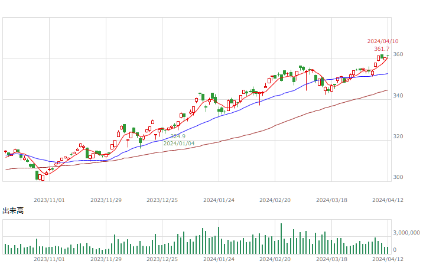Click the 2023/11/01 date label under price chart
The height and width of the screenshot is (267, 423).
tap(49, 200)
